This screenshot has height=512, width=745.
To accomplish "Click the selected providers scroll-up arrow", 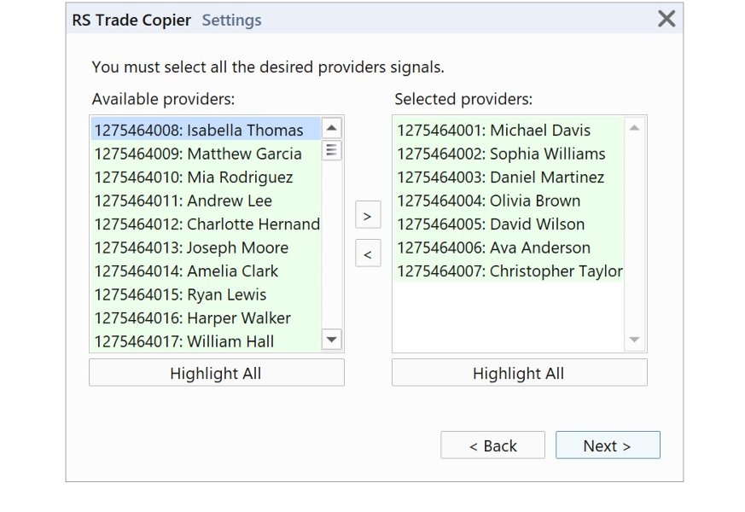I will tap(634, 129).
